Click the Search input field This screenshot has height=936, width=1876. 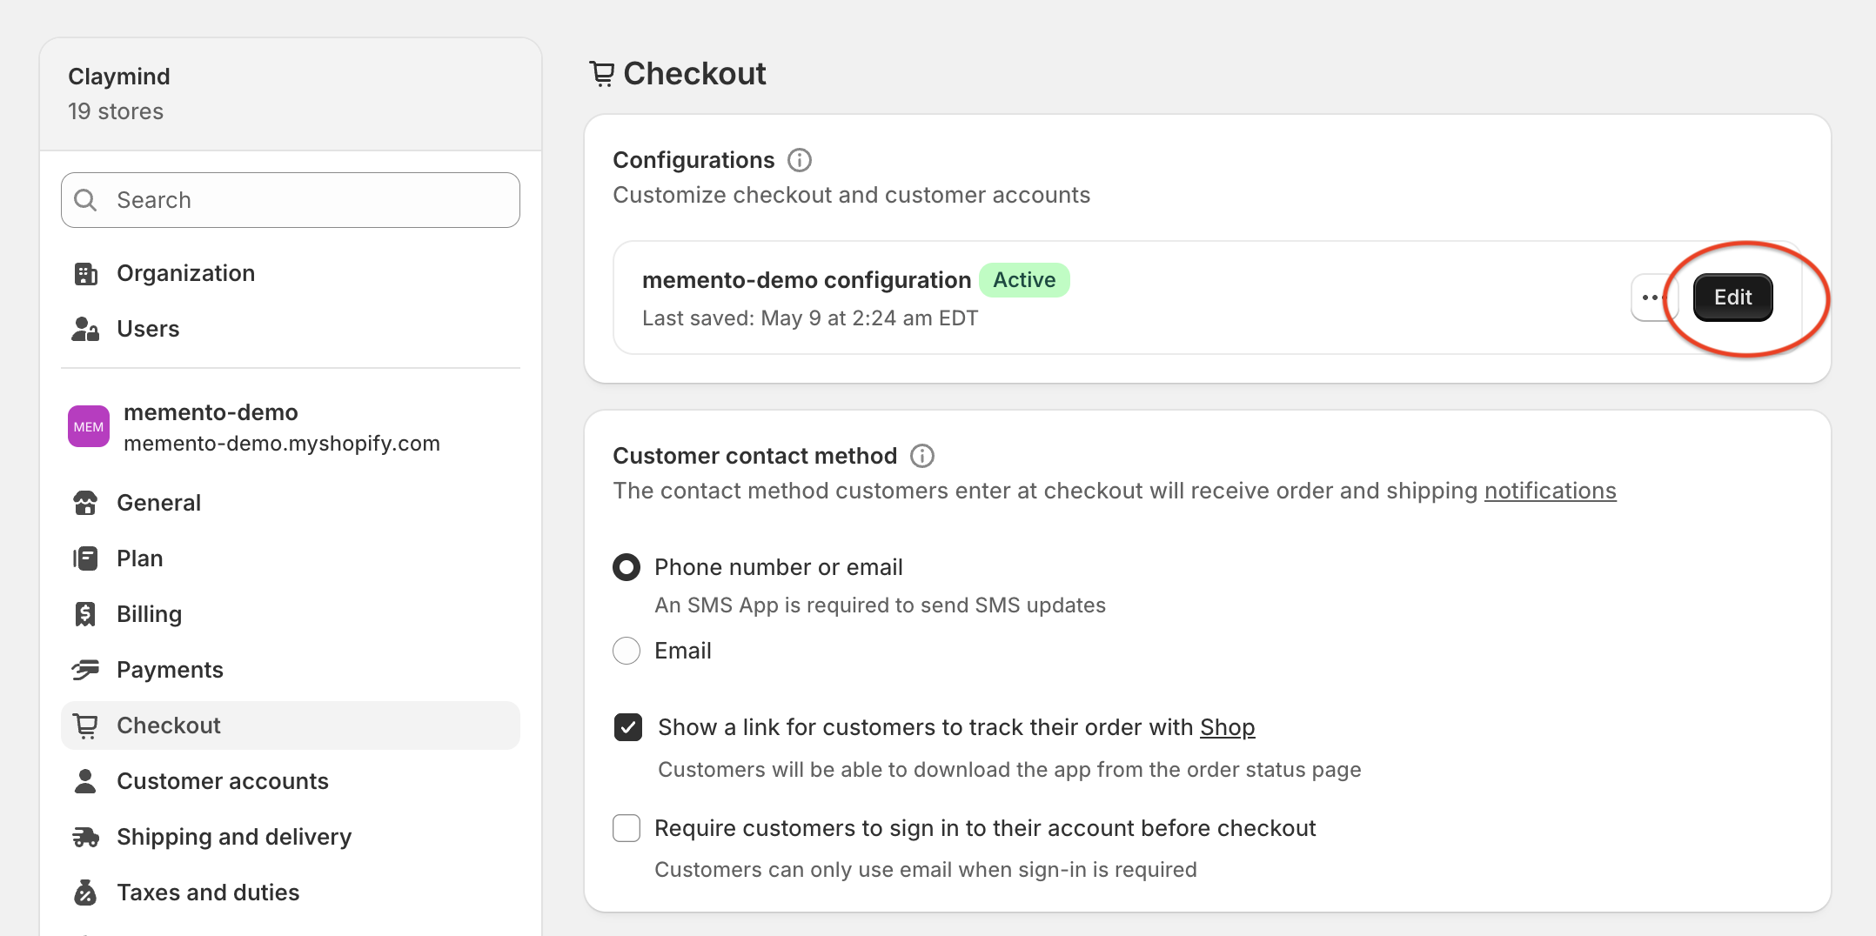[x=291, y=201]
